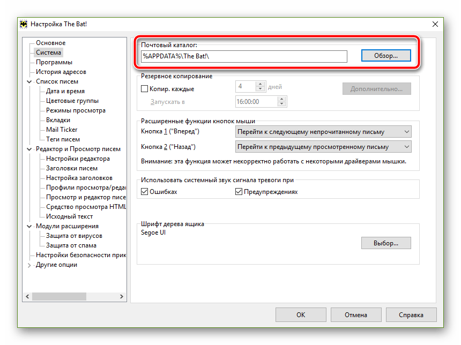Open Кнопка 1 ("Вперед") dropdown
Image resolution: width=461 pixels, height=345 pixels.
tap(323, 132)
